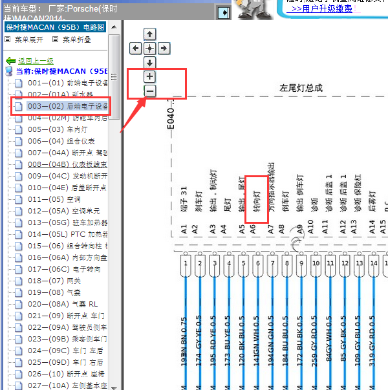Click the E040 component label
Image resolution: width=388 pixels, height=390 pixels.
tap(171, 119)
